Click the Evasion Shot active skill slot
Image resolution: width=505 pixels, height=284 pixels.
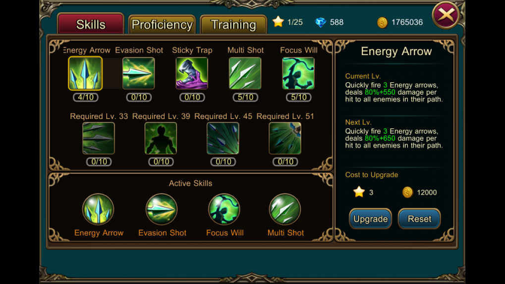click(x=162, y=209)
